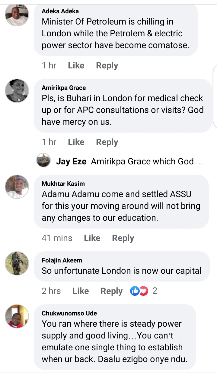Like Amirikpa Grace's comment
217x376 pixels.
pyautogui.click(x=76, y=142)
